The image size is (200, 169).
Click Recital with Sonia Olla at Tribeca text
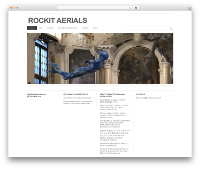coord(114,151)
